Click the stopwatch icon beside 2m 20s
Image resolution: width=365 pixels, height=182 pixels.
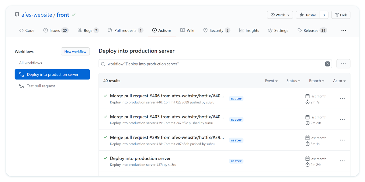coord(308,123)
